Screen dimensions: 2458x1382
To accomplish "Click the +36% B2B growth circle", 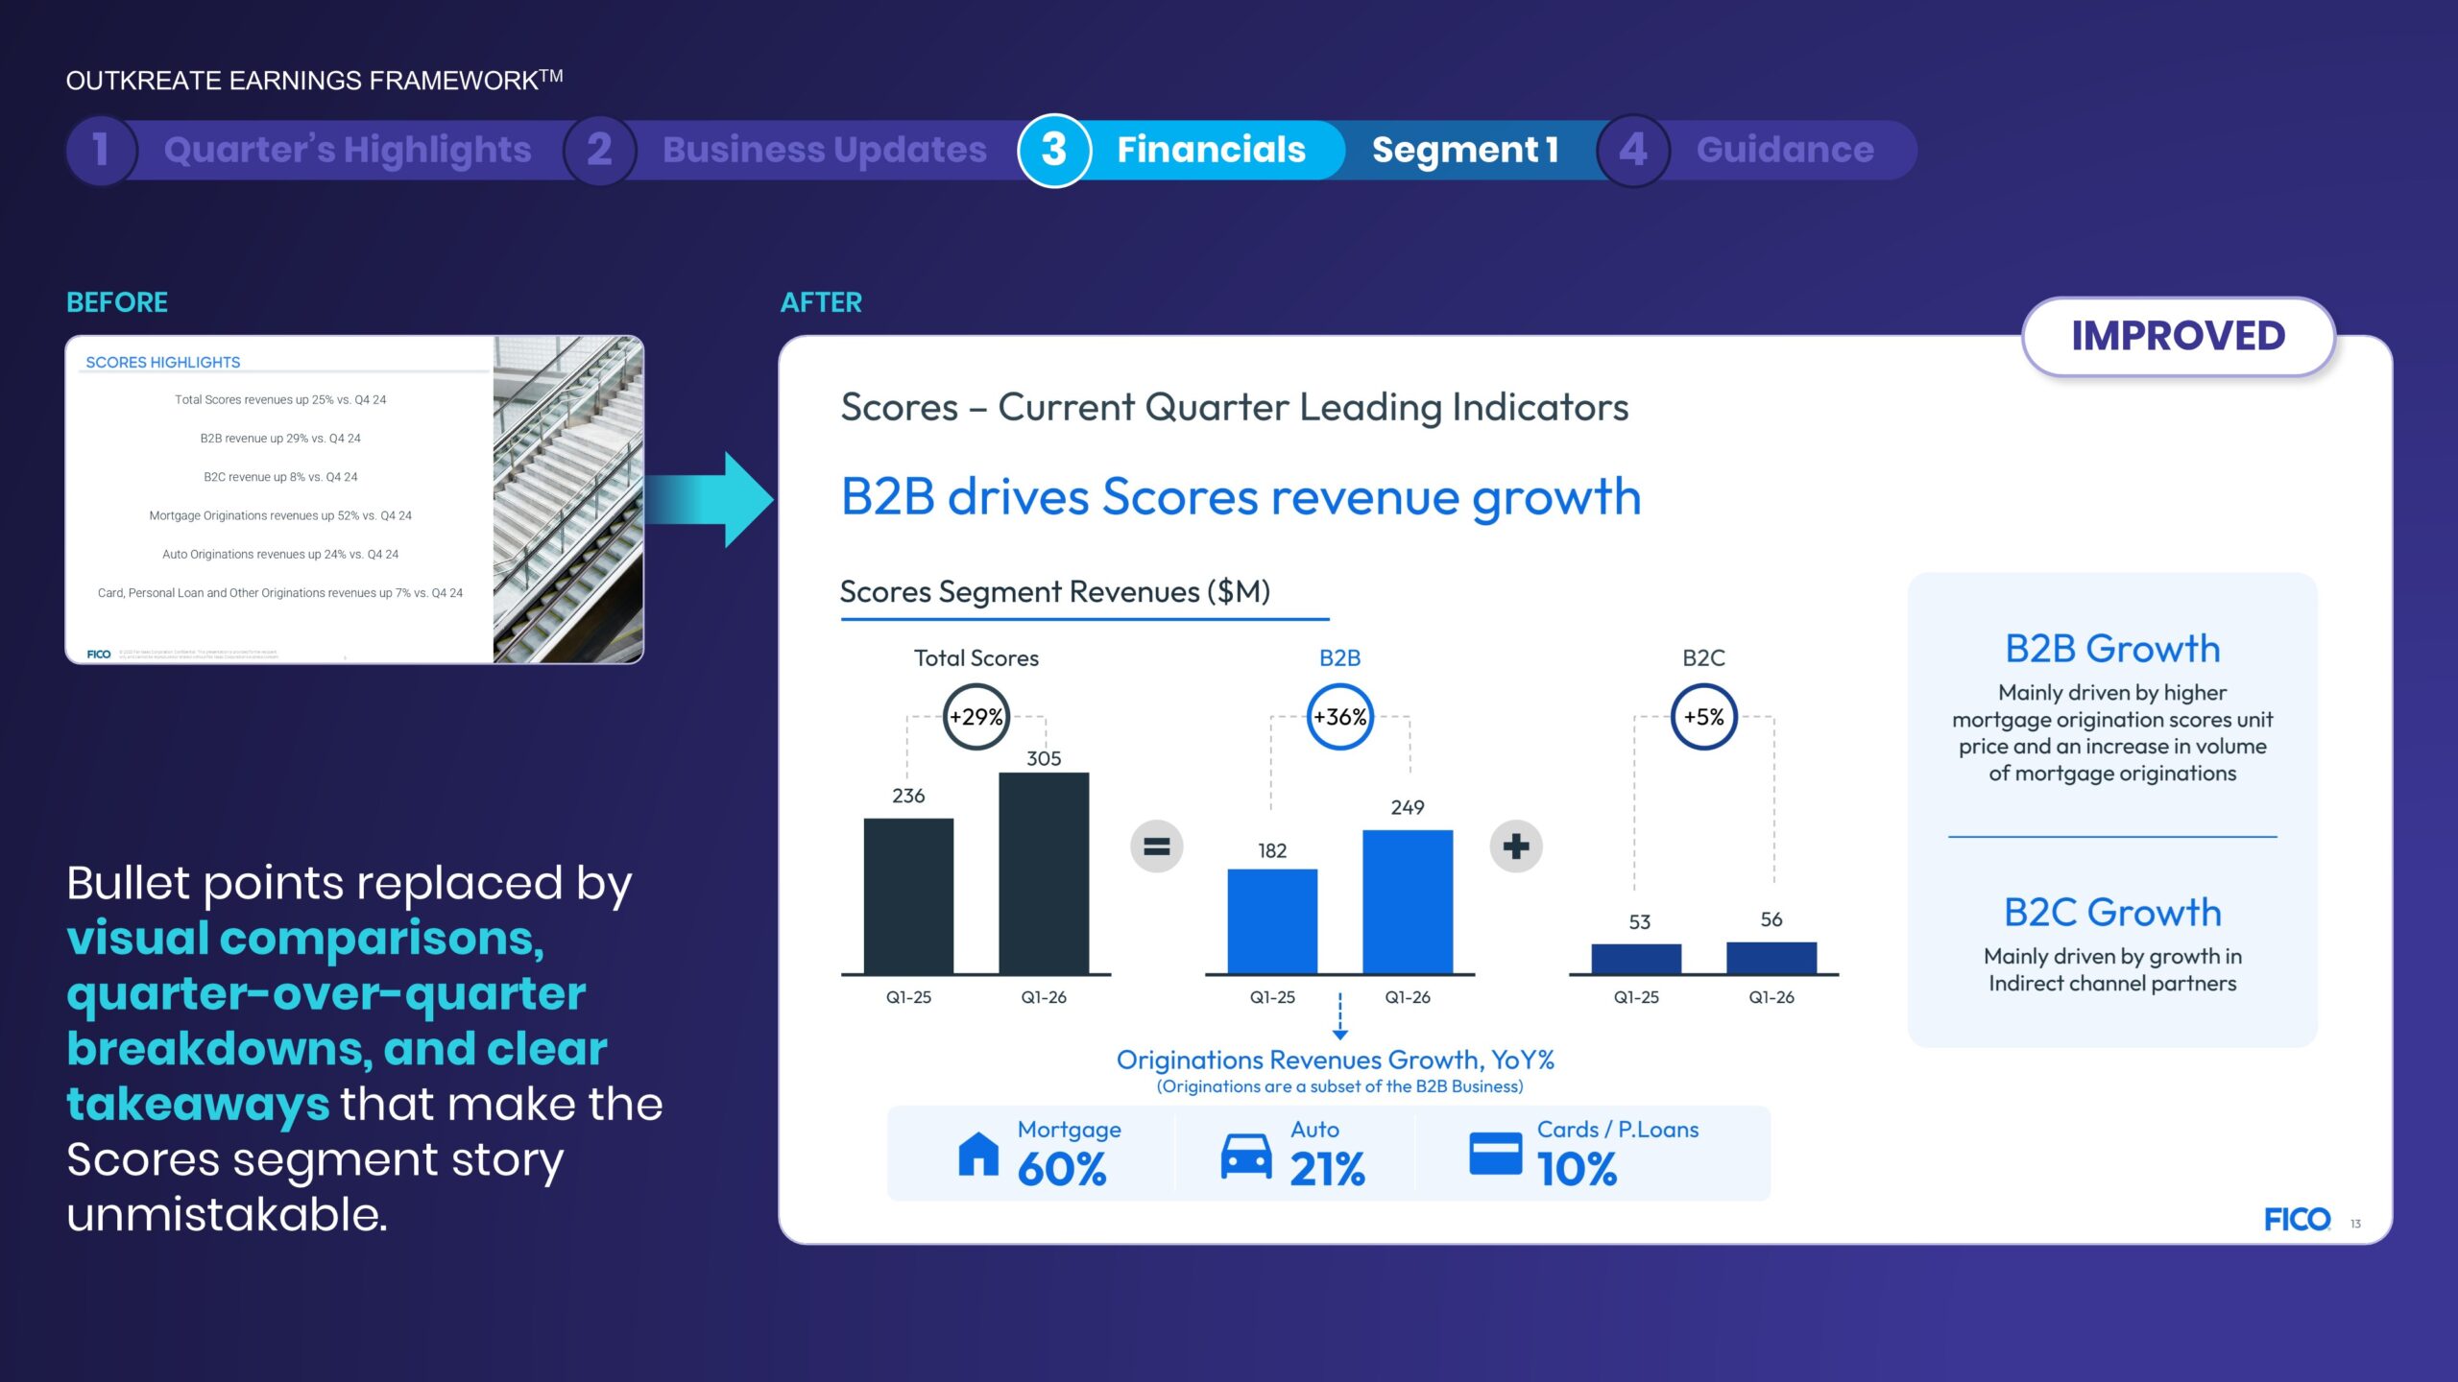I will (1339, 717).
